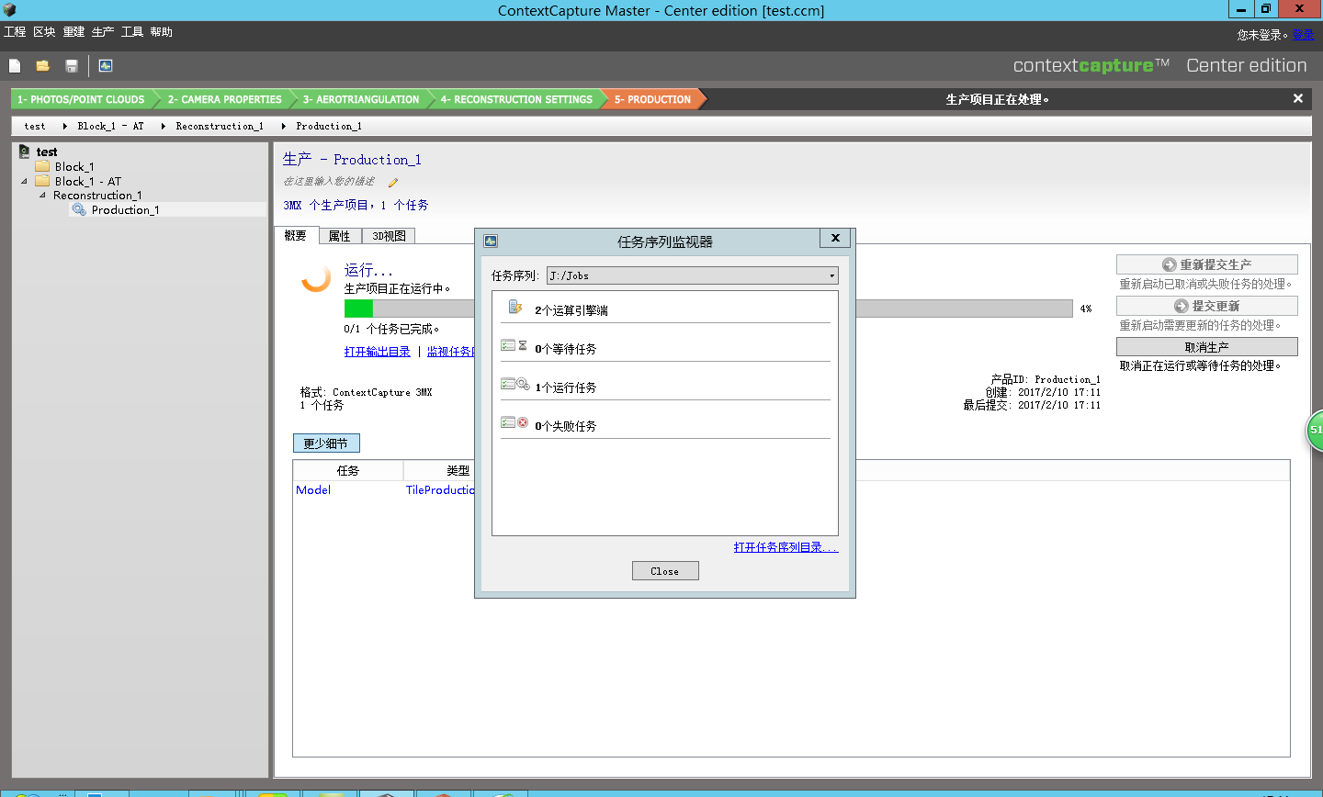Open the 重建 menu

pyautogui.click(x=73, y=32)
